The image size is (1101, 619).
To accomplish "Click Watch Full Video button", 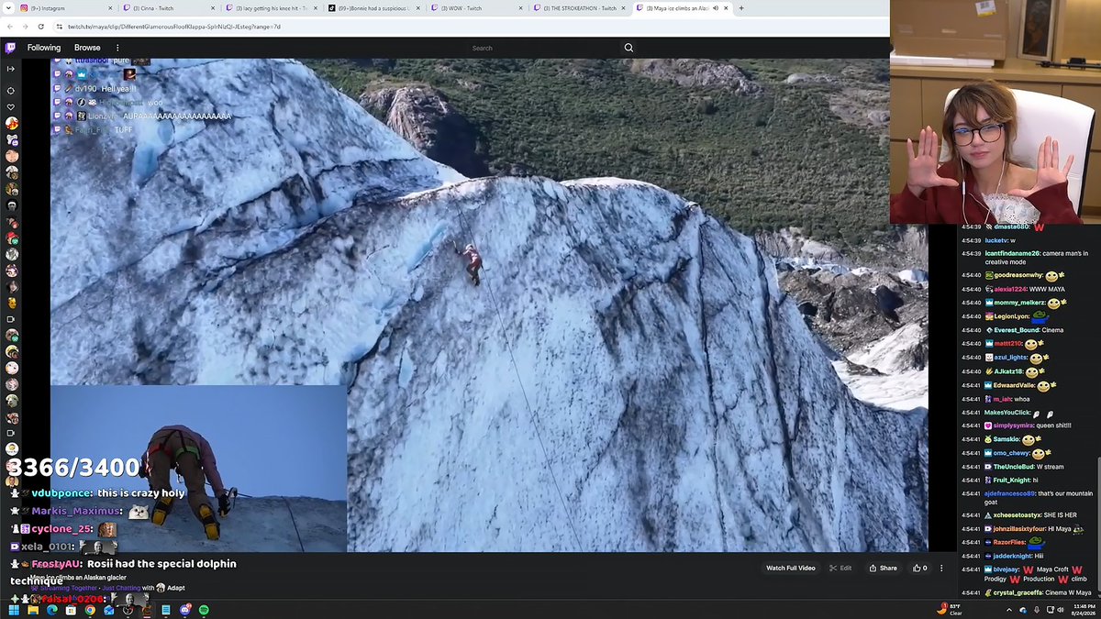I will coord(791,568).
